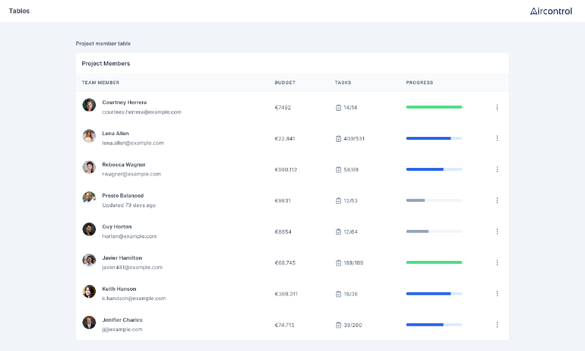Select the clipboard icon beside 189/189
Image resolution: width=585 pixels, height=351 pixels.
coord(338,263)
